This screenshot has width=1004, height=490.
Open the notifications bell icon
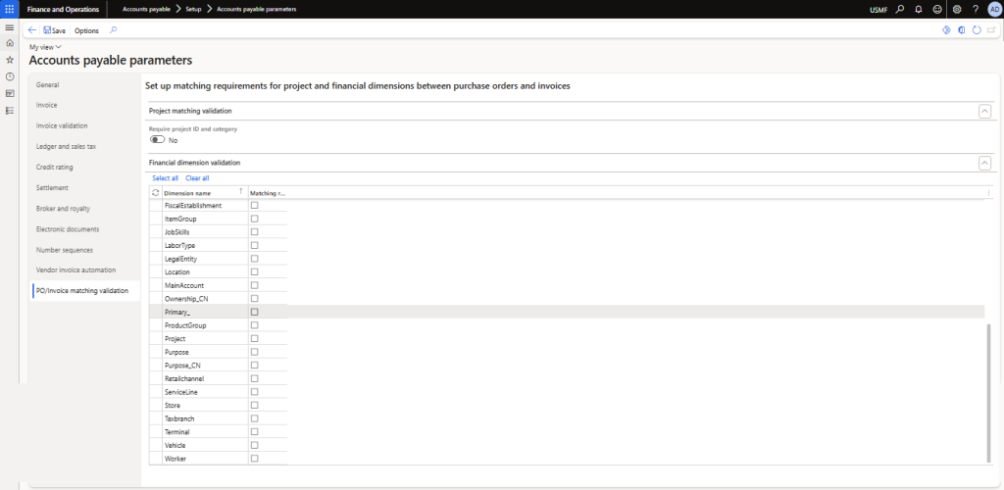(x=918, y=9)
